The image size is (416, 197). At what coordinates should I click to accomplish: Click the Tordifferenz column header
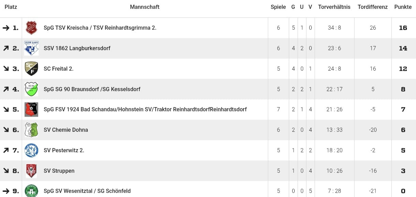click(x=372, y=7)
